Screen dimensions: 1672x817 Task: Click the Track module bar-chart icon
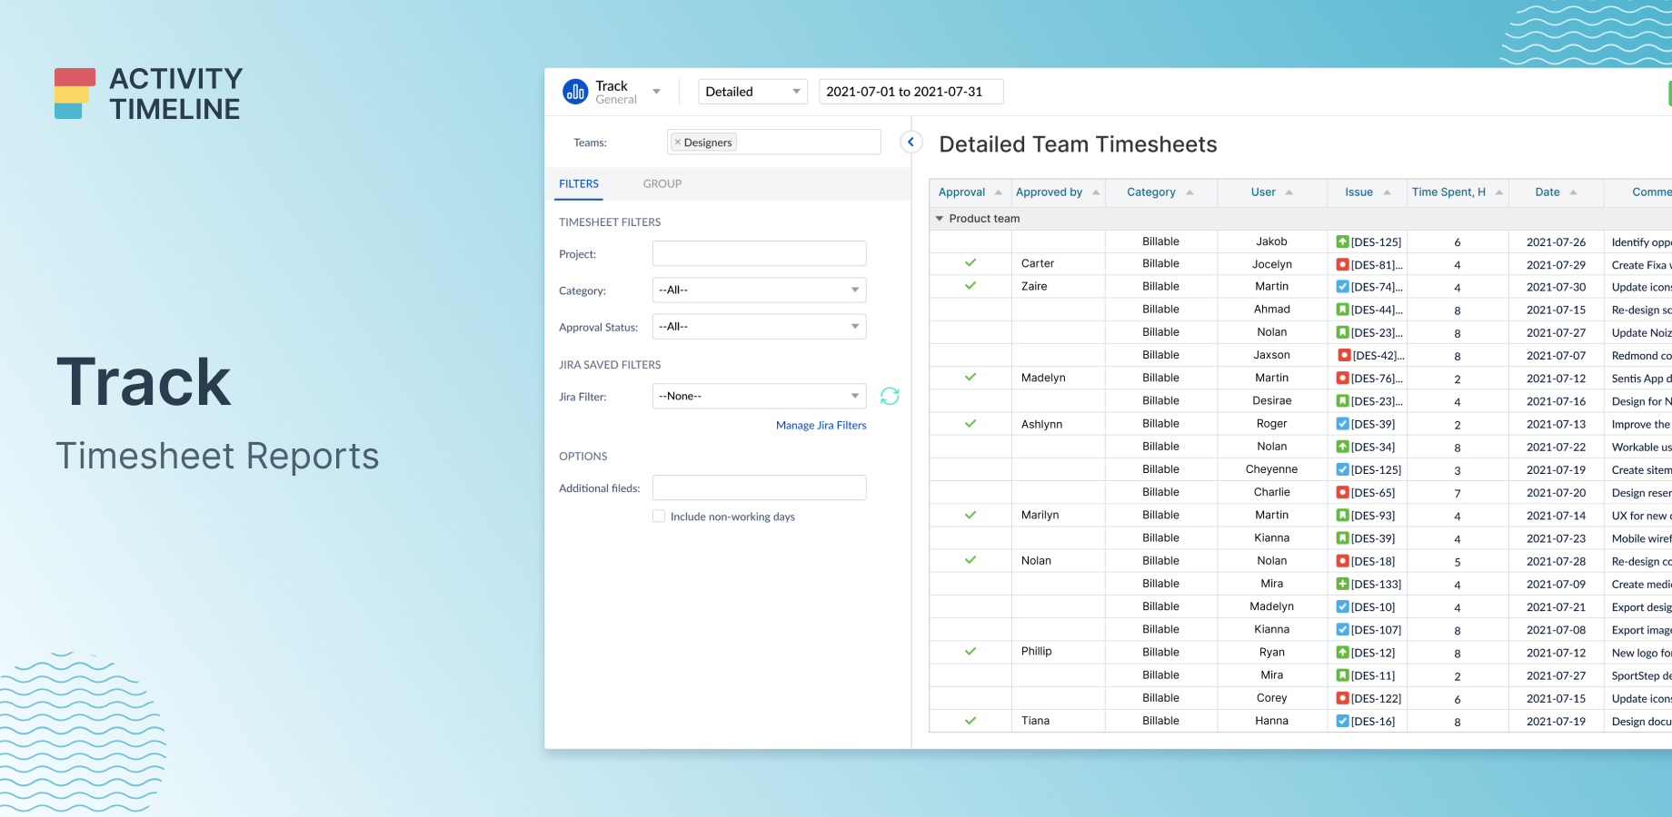point(575,92)
